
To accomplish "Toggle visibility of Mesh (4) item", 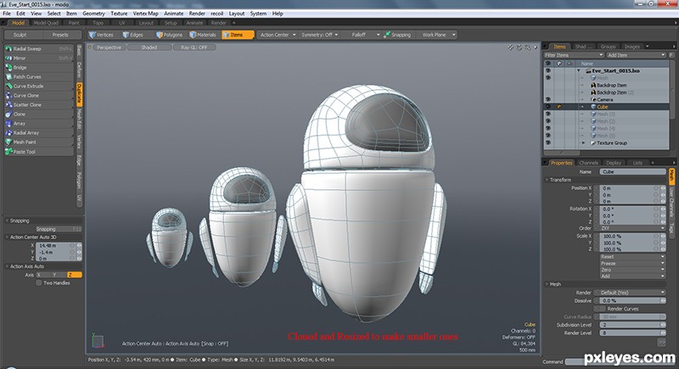I will tap(547, 128).
